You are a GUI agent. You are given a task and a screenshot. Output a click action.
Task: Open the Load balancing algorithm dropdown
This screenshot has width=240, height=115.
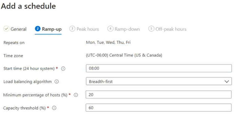(159, 82)
